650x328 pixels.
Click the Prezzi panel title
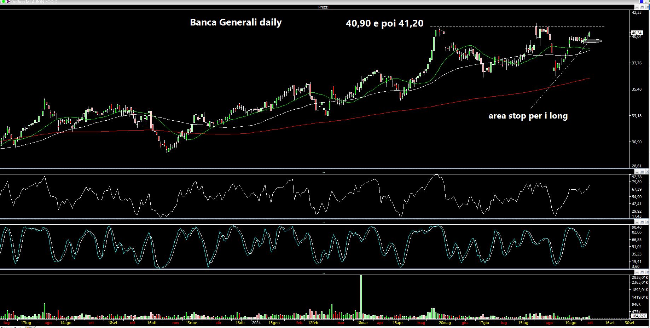pyautogui.click(x=323, y=7)
